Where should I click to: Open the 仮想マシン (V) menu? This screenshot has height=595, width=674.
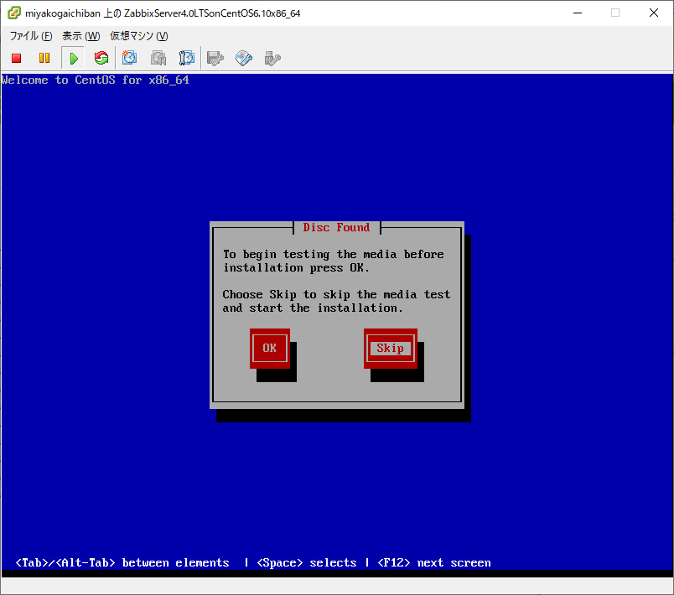(139, 36)
